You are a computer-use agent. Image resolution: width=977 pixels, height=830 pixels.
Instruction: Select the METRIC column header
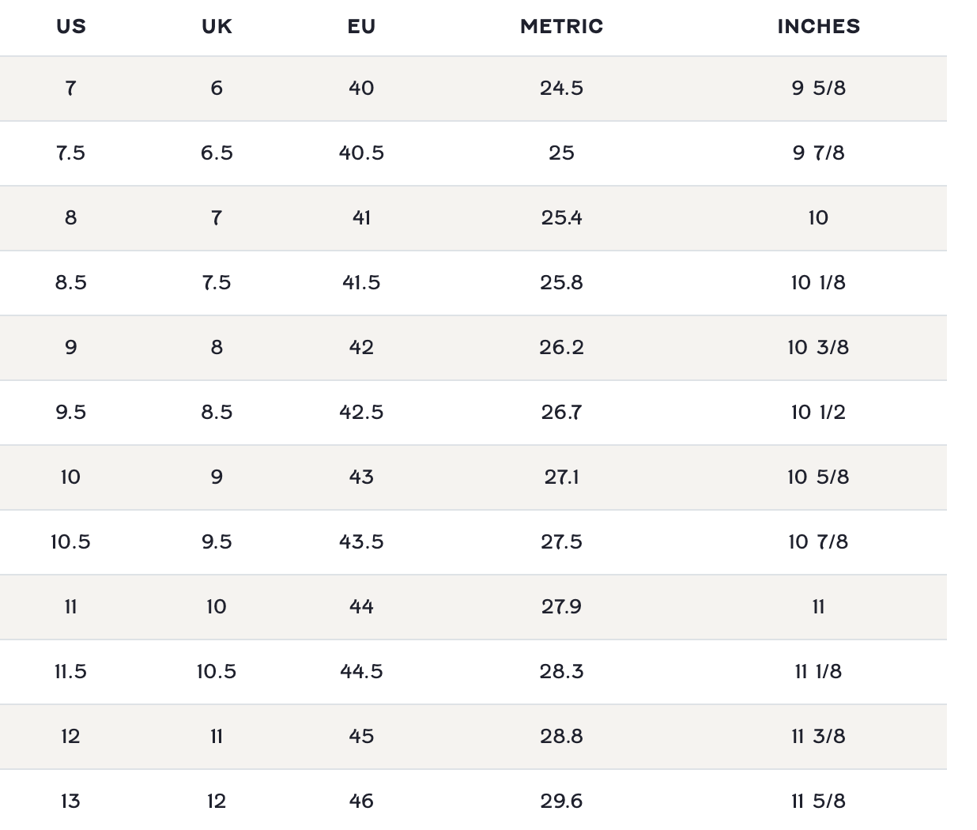click(x=561, y=26)
